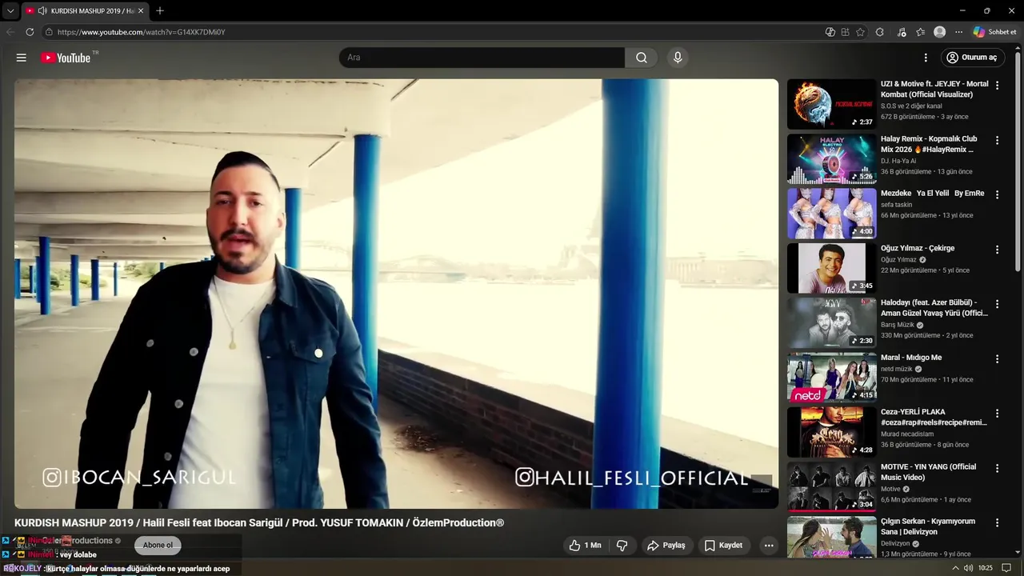Open browser profile avatar

pyautogui.click(x=940, y=32)
